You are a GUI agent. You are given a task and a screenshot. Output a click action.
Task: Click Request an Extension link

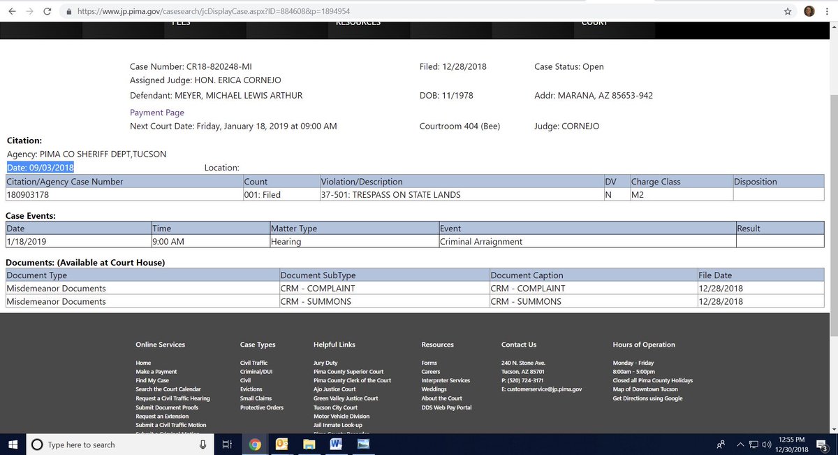coord(162,417)
